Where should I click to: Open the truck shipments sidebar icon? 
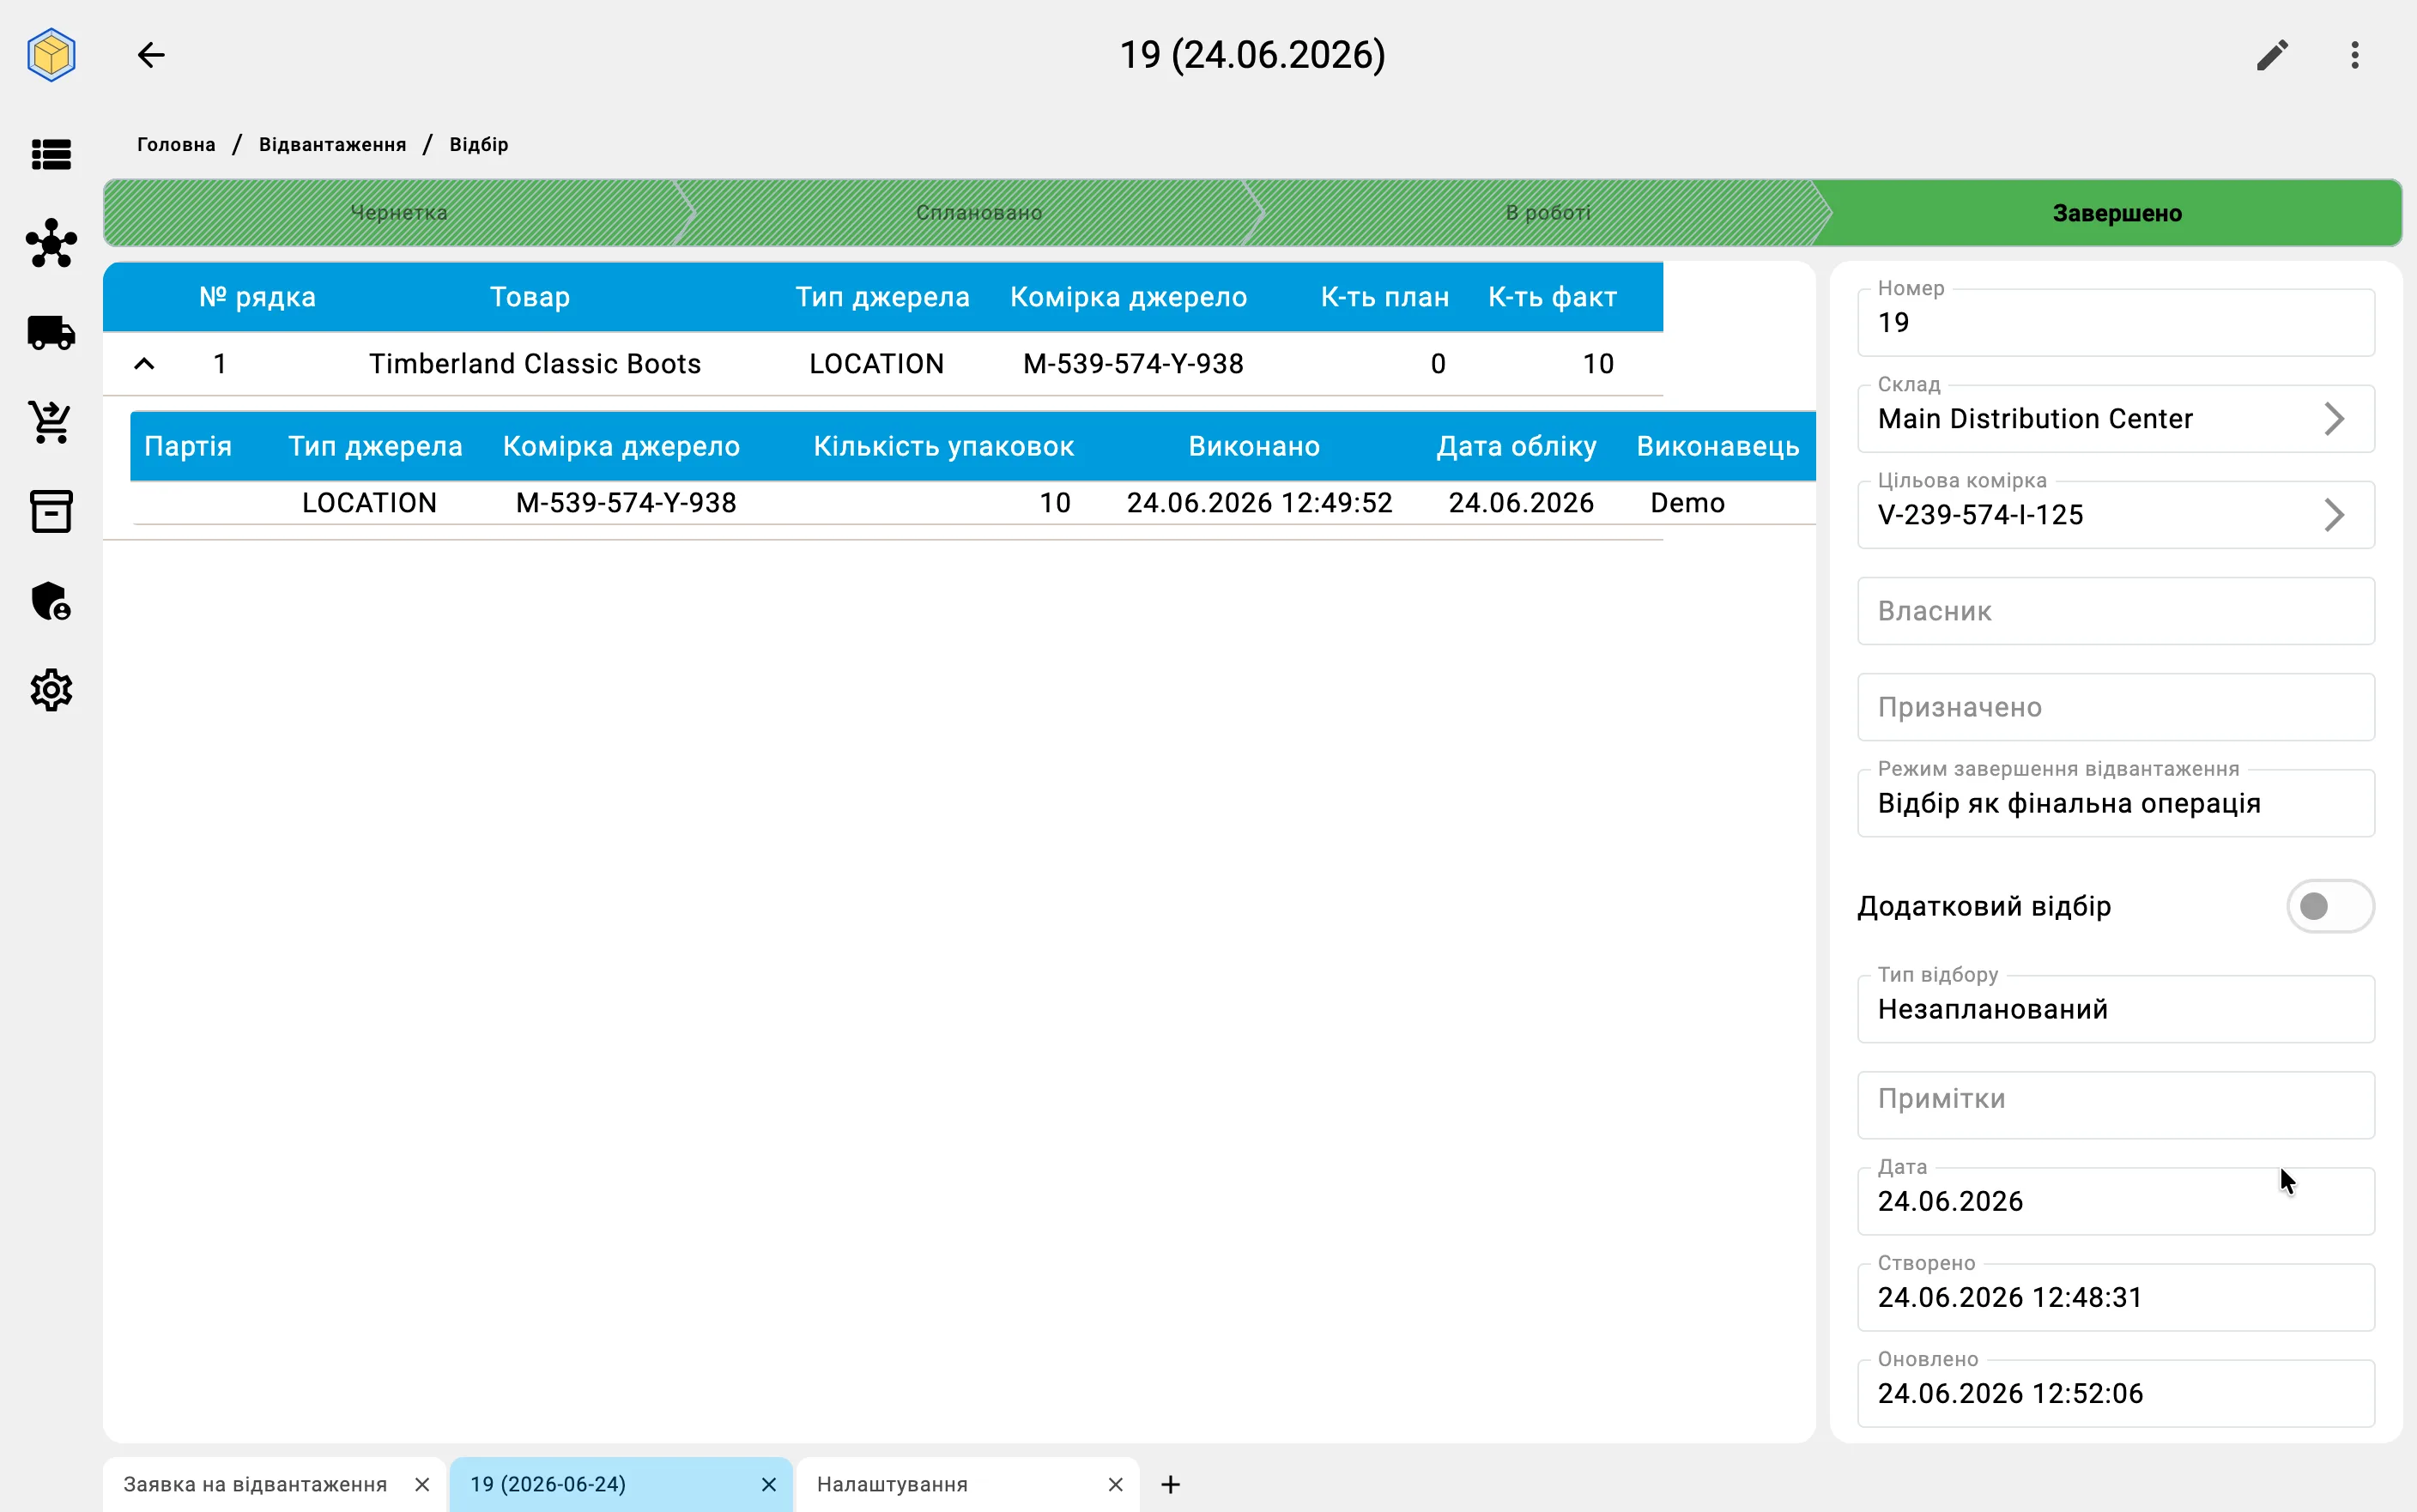51,332
